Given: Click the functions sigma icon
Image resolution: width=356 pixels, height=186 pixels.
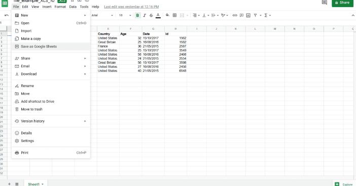Looking at the screenshot, I should [266, 15].
